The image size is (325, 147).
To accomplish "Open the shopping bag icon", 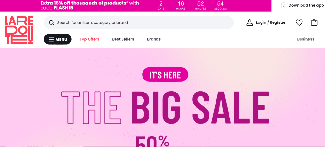I will [314, 22].
